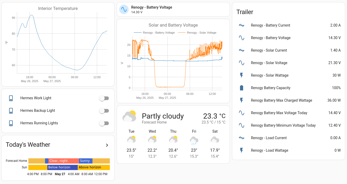Click the Interior Temperature chart title

point(58,8)
